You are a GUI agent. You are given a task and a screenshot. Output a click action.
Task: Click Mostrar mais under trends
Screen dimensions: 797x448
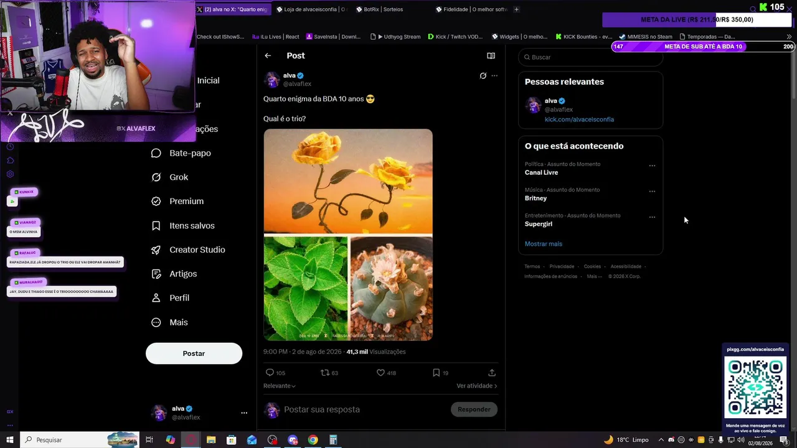544,244
